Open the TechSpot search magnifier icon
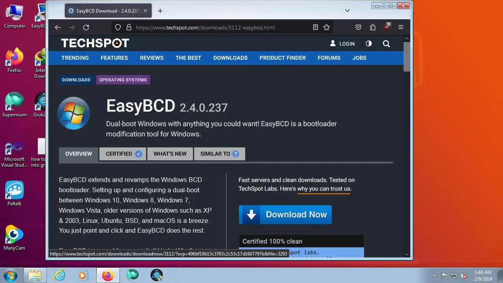Image resolution: width=503 pixels, height=283 pixels. 386,44
